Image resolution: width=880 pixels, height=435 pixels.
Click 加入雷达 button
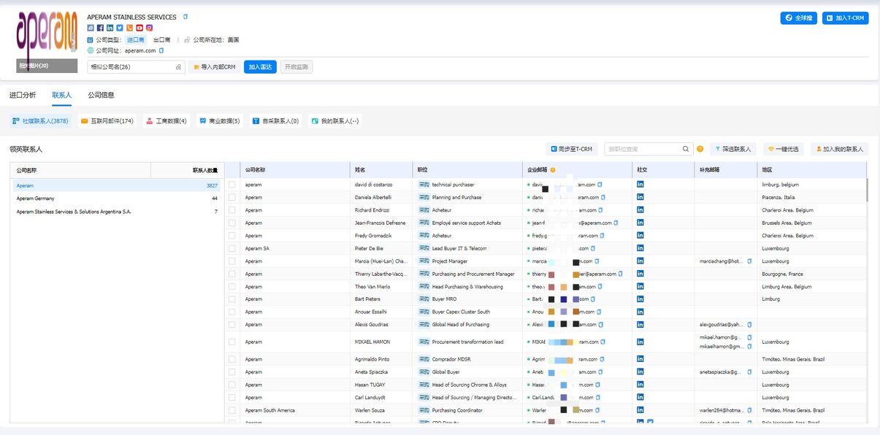click(260, 67)
